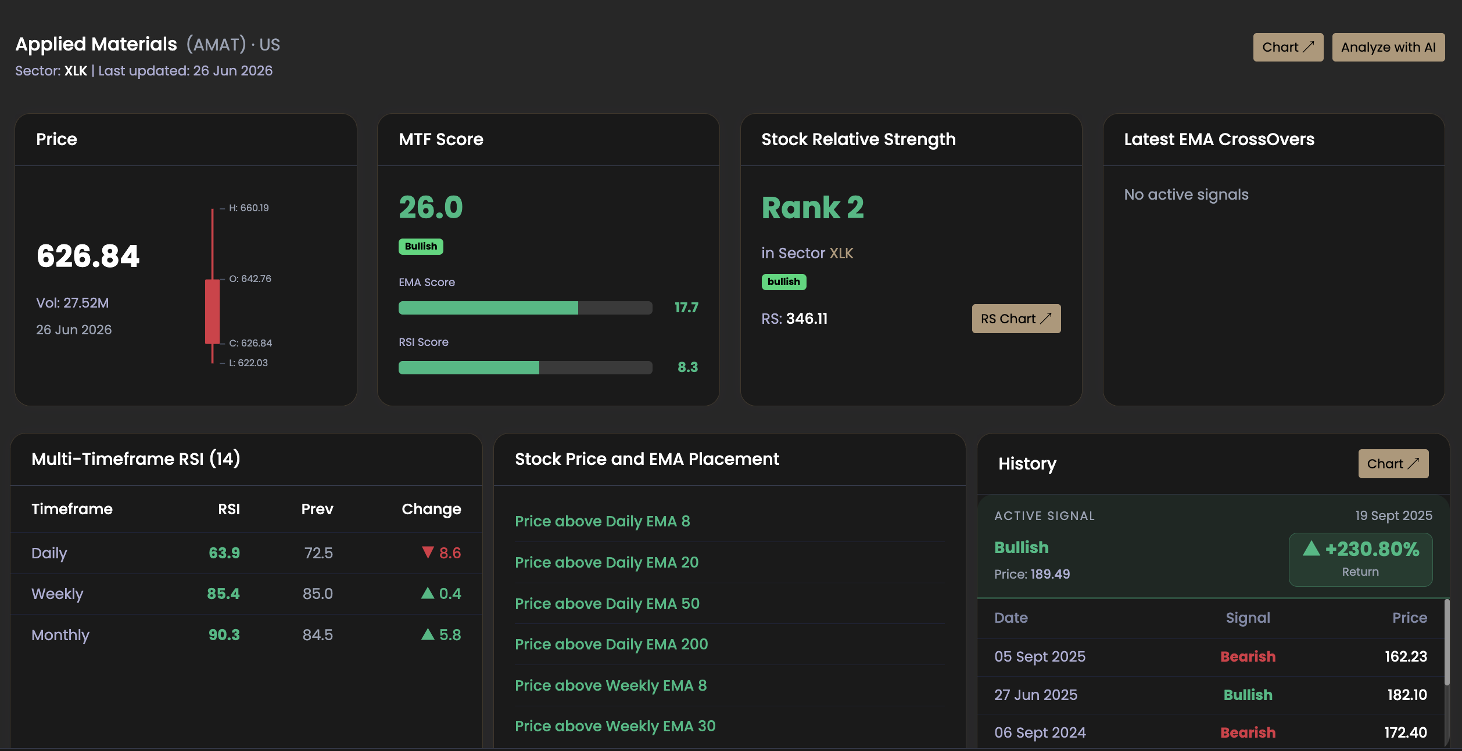Click the History Signal column header
The image size is (1462, 751).
pos(1248,618)
